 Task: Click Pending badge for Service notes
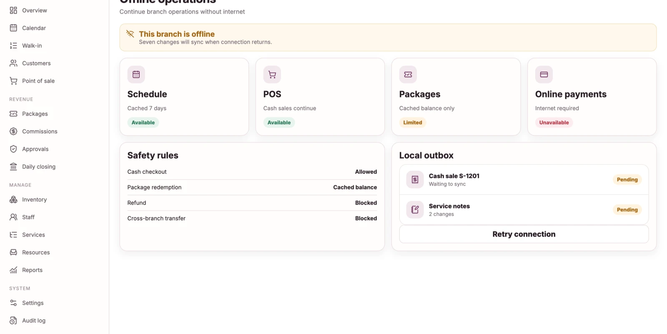627,210
